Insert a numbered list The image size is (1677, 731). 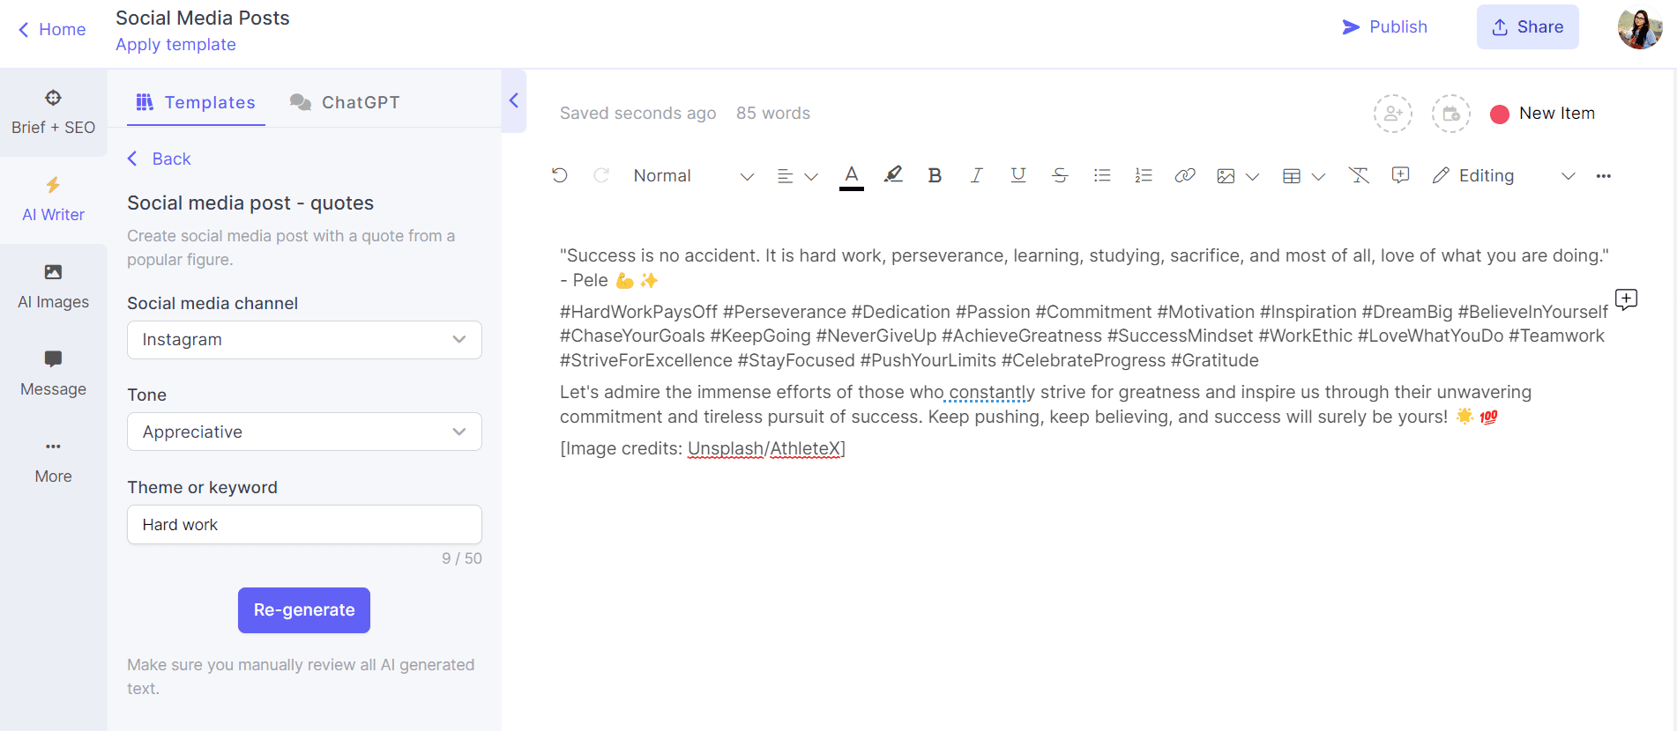click(1144, 175)
